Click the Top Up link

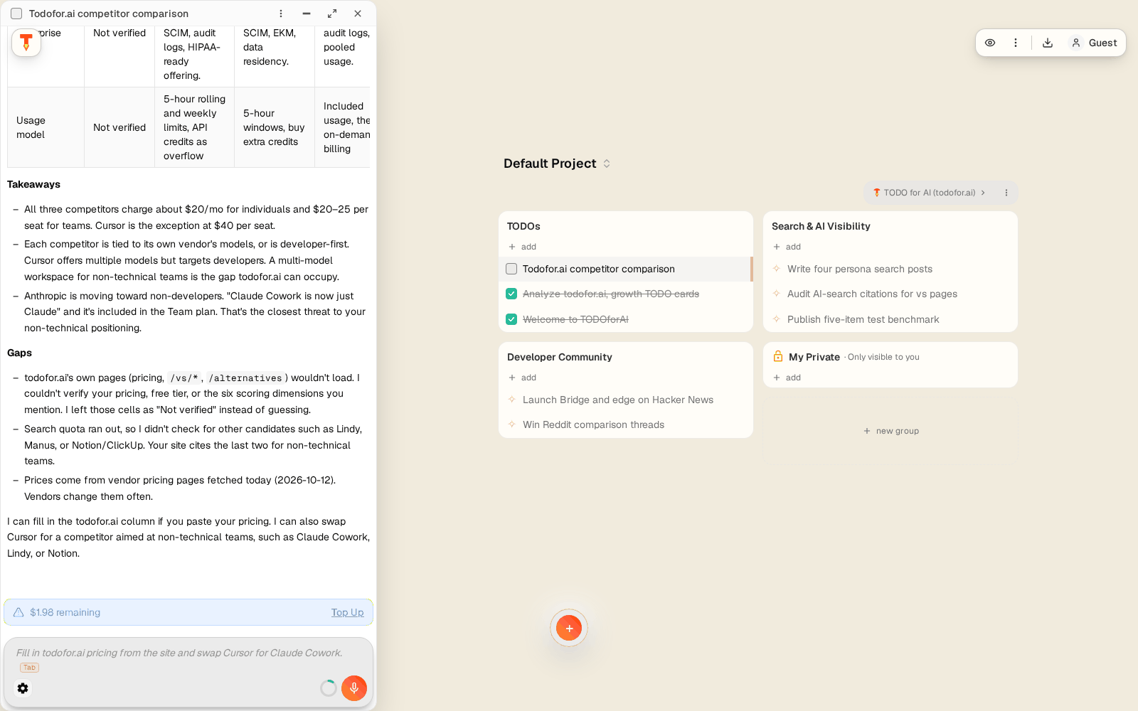coord(347,612)
